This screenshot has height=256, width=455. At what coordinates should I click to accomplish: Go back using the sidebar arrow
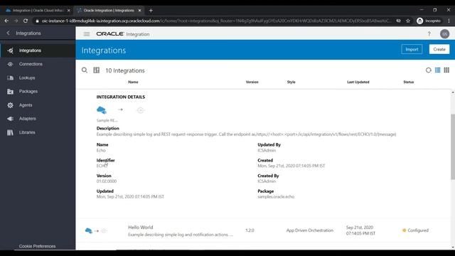[8, 33]
